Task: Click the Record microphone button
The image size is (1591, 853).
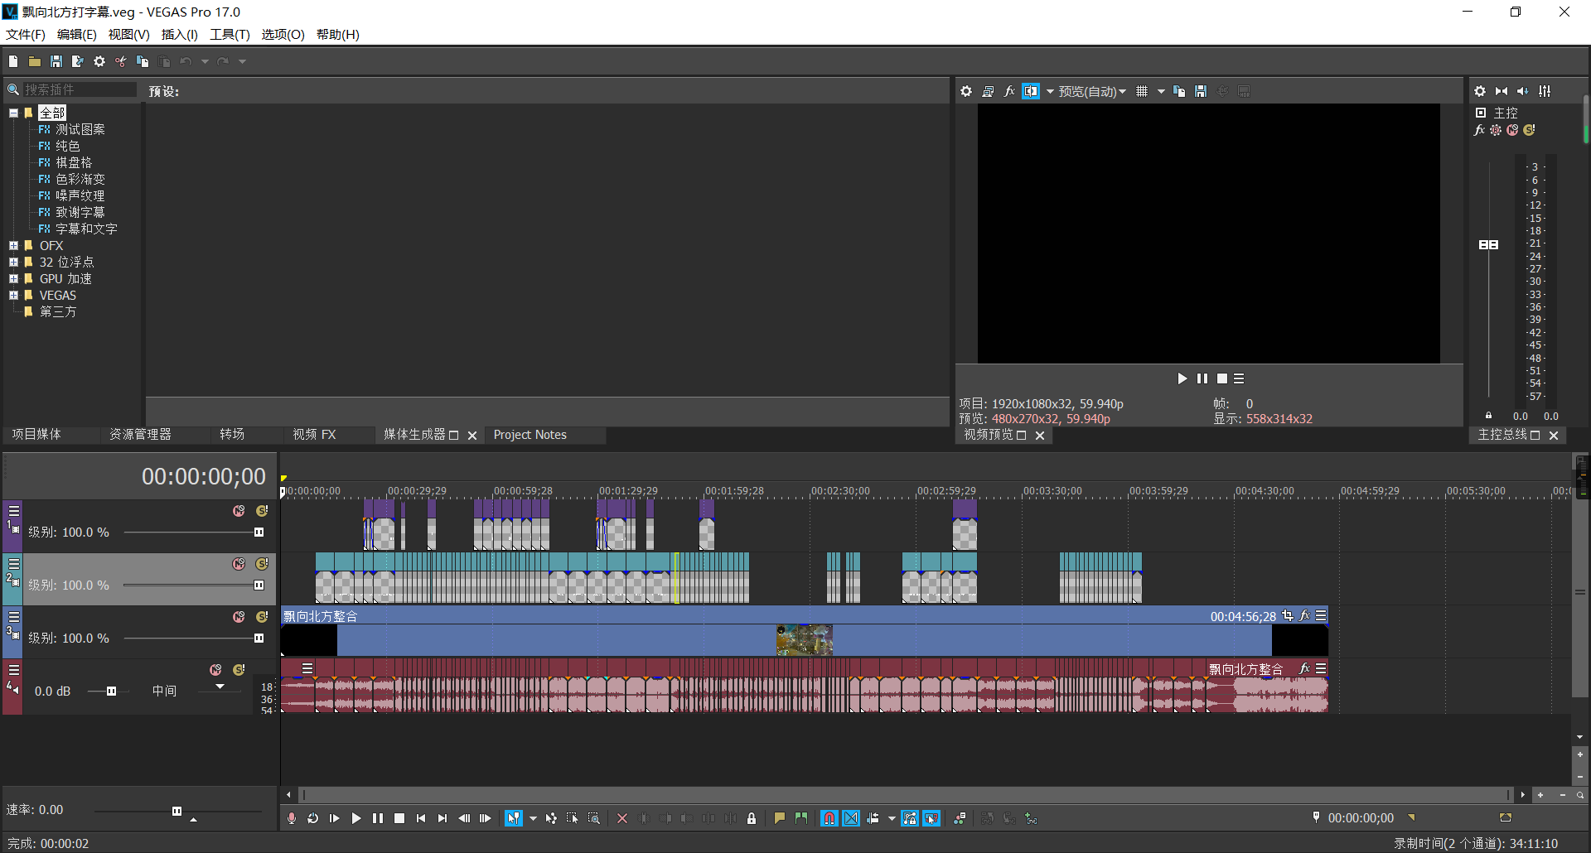Action: pos(292,818)
